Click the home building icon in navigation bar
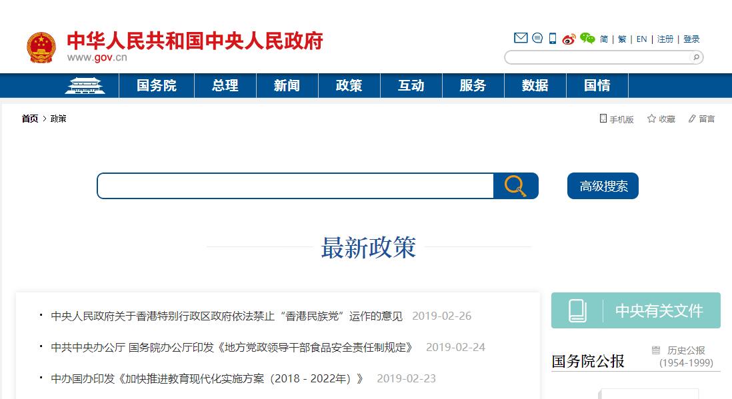732x399 pixels. [85, 85]
